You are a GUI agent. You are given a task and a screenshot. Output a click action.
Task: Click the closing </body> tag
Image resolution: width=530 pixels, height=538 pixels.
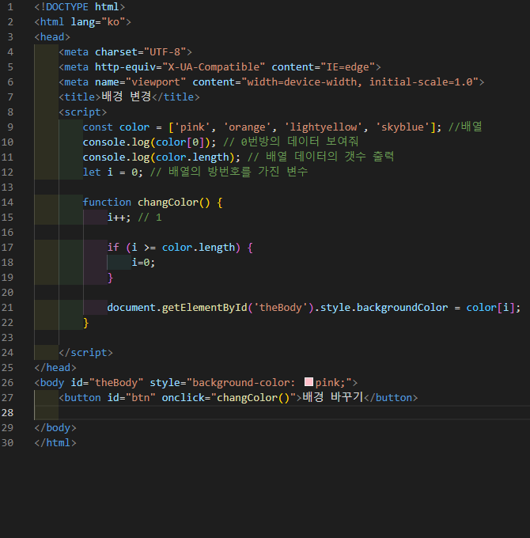[x=55, y=427]
